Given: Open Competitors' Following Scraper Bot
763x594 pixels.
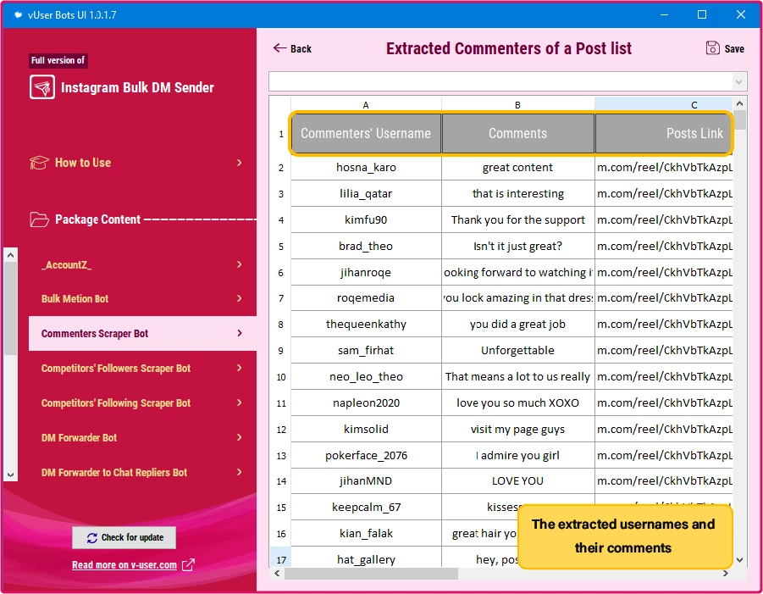Looking at the screenshot, I should tap(142, 402).
